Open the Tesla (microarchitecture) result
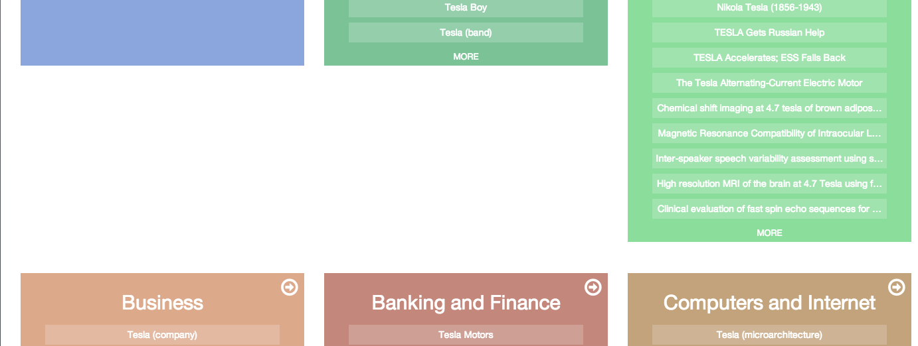This screenshot has width=918, height=346. [769, 335]
